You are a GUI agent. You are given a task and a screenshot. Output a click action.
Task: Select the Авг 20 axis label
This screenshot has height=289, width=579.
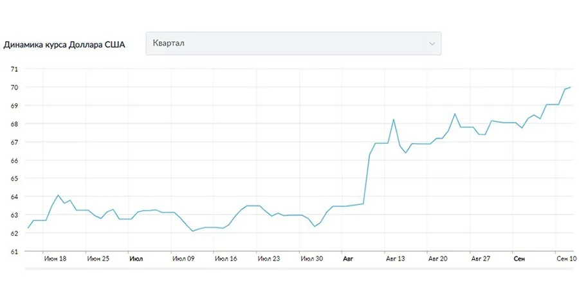point(437,259)
